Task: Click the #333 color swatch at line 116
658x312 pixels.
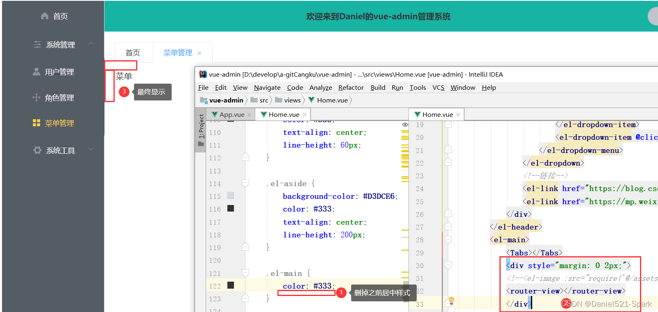Action: click(231, 208)
